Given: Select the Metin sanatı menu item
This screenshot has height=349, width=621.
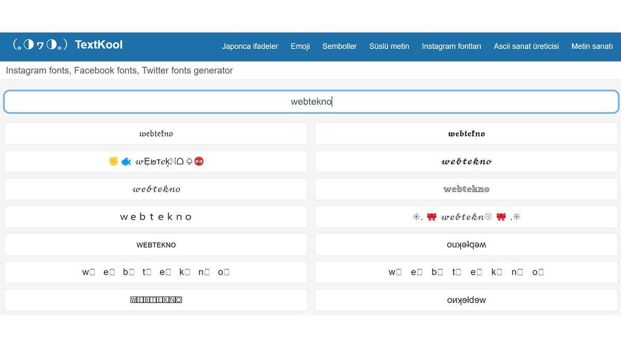Looking at the screenshot, I should 592,47.
